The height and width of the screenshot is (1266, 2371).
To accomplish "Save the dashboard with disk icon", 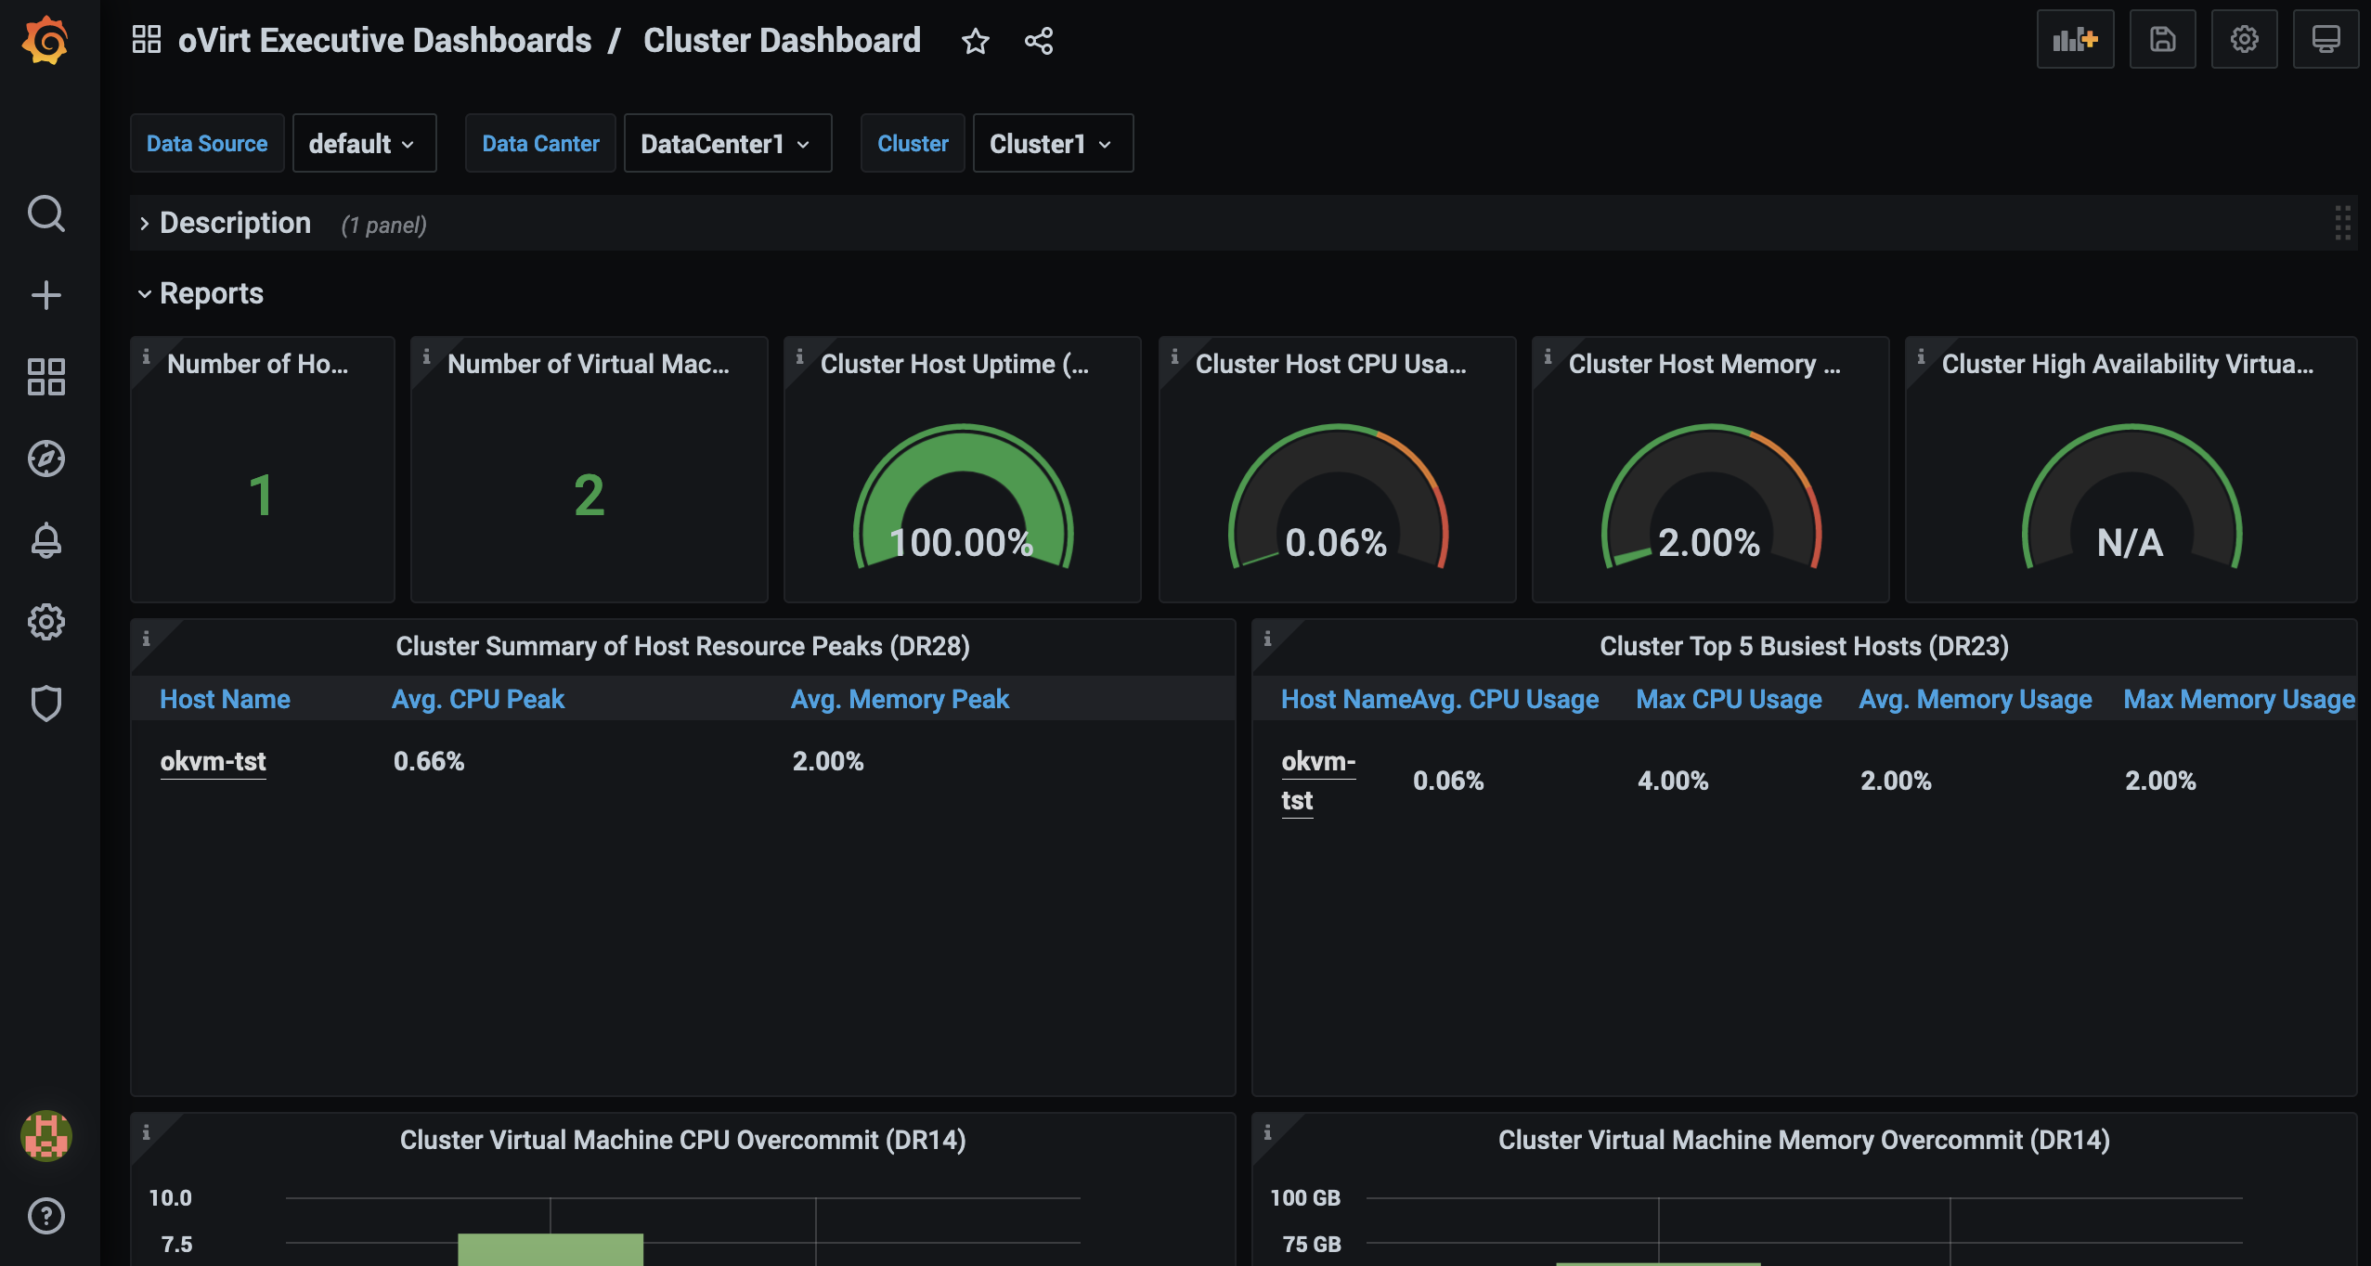I will coord(2162,39).
